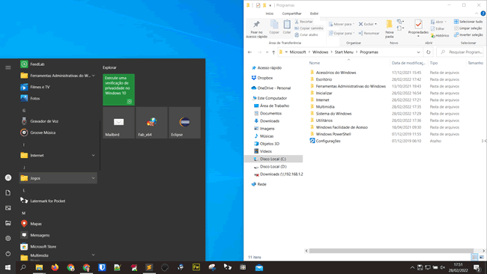Refresh the Explorer folder view

coord(429,52)
